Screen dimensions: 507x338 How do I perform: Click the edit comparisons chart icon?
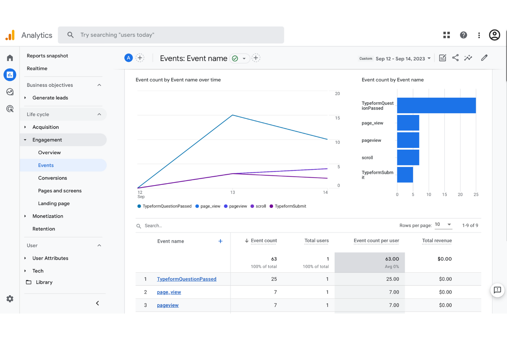tap(443, 58)
